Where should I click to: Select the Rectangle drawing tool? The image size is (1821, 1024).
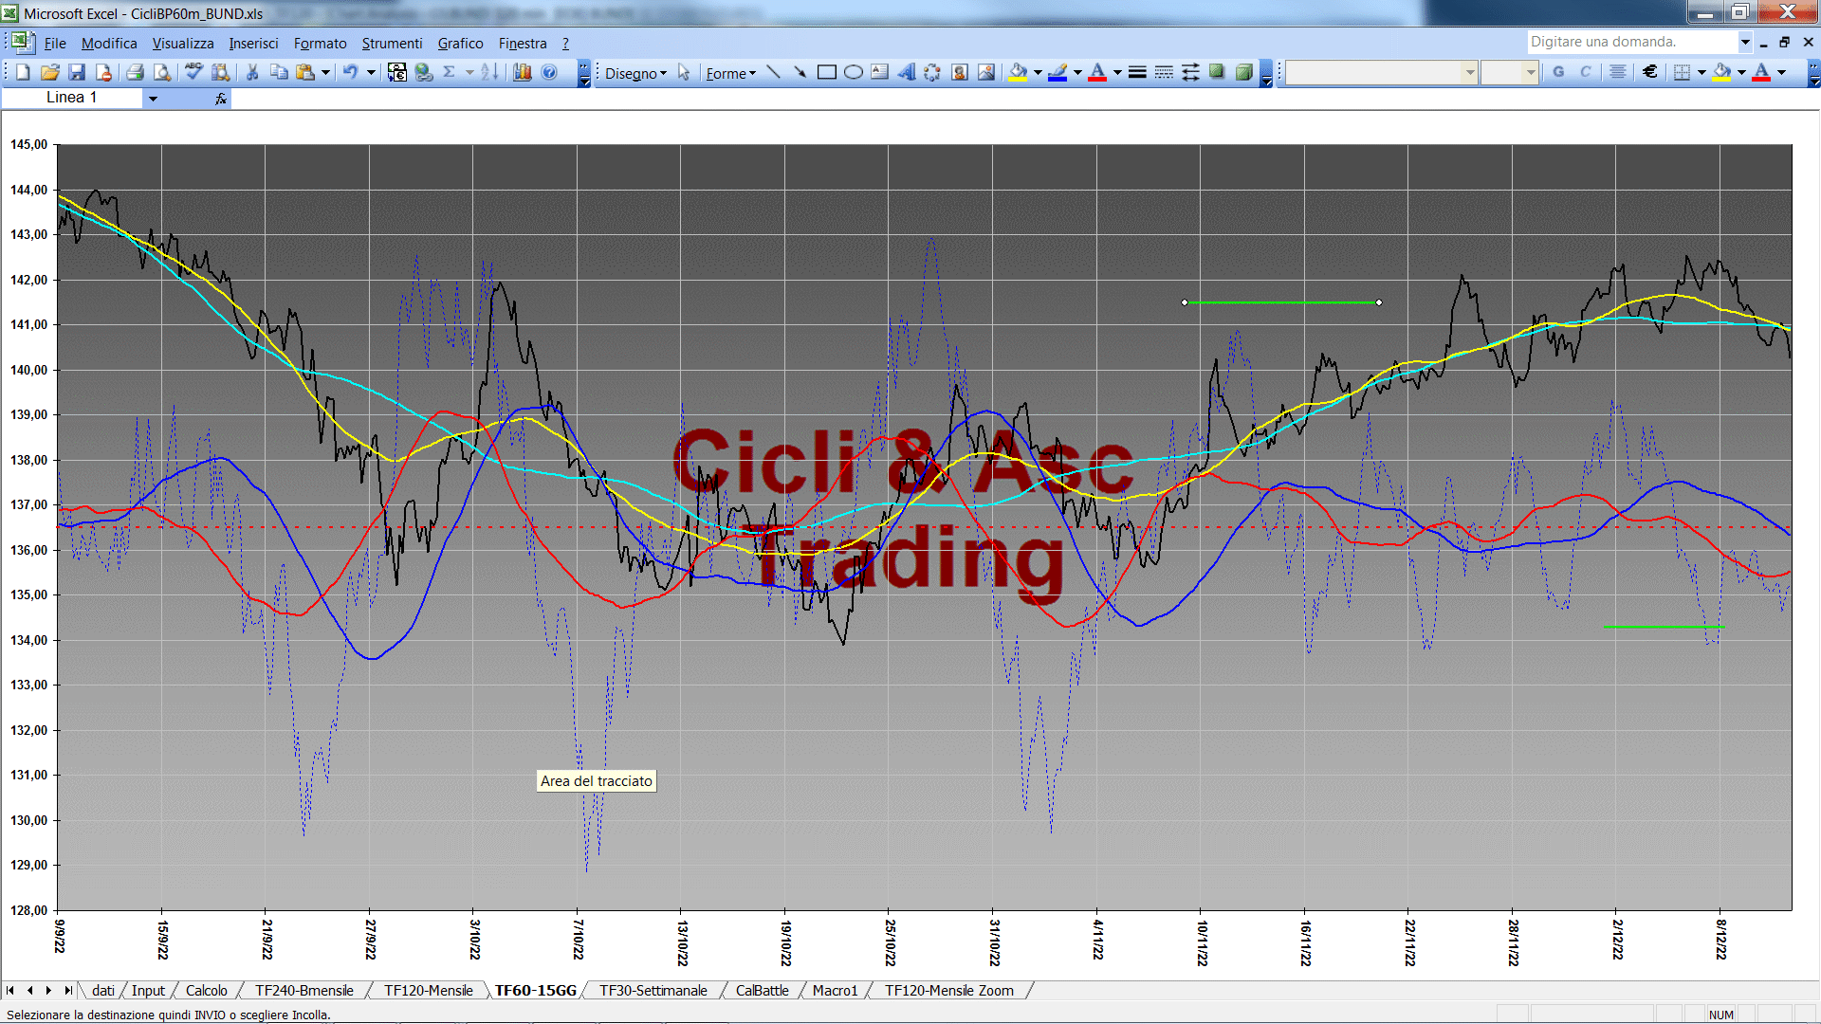827,72
